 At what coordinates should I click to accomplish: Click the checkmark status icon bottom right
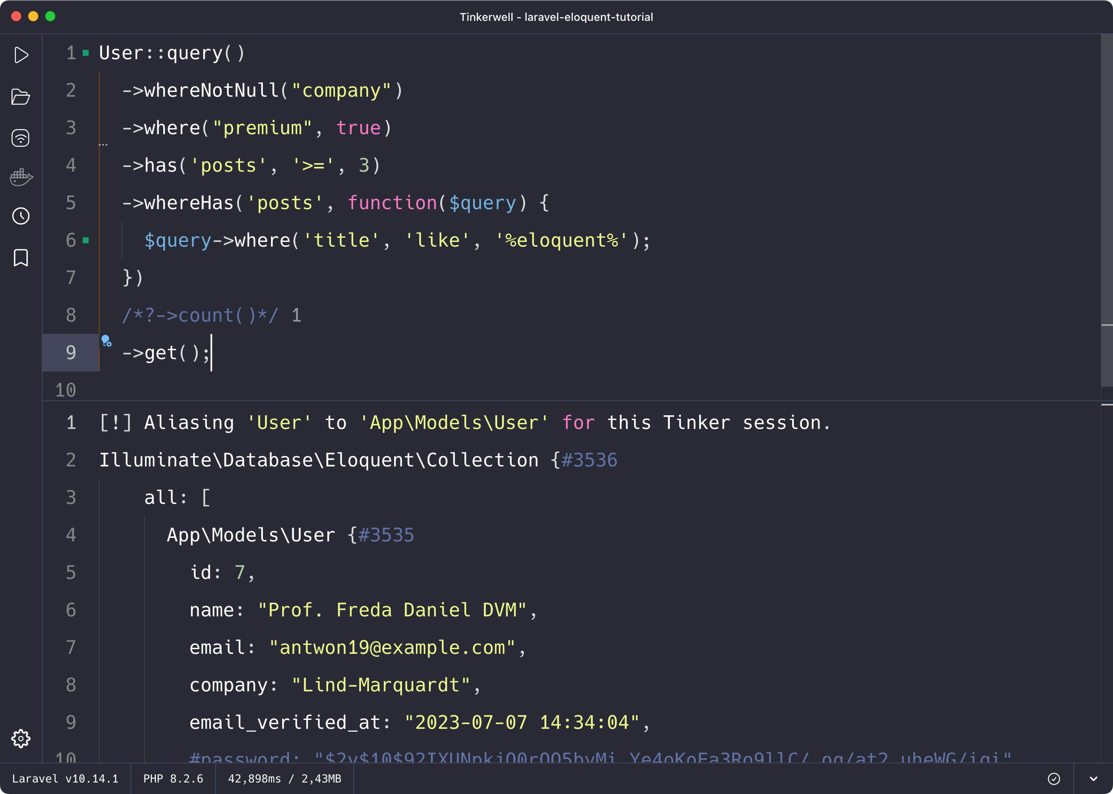pos(1054,778)
